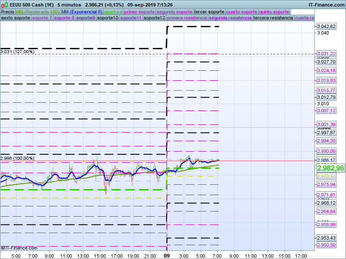Select the Precio legend label
Image resolution: width=346 pixels, height=259 pixels.
pos(7,12)
